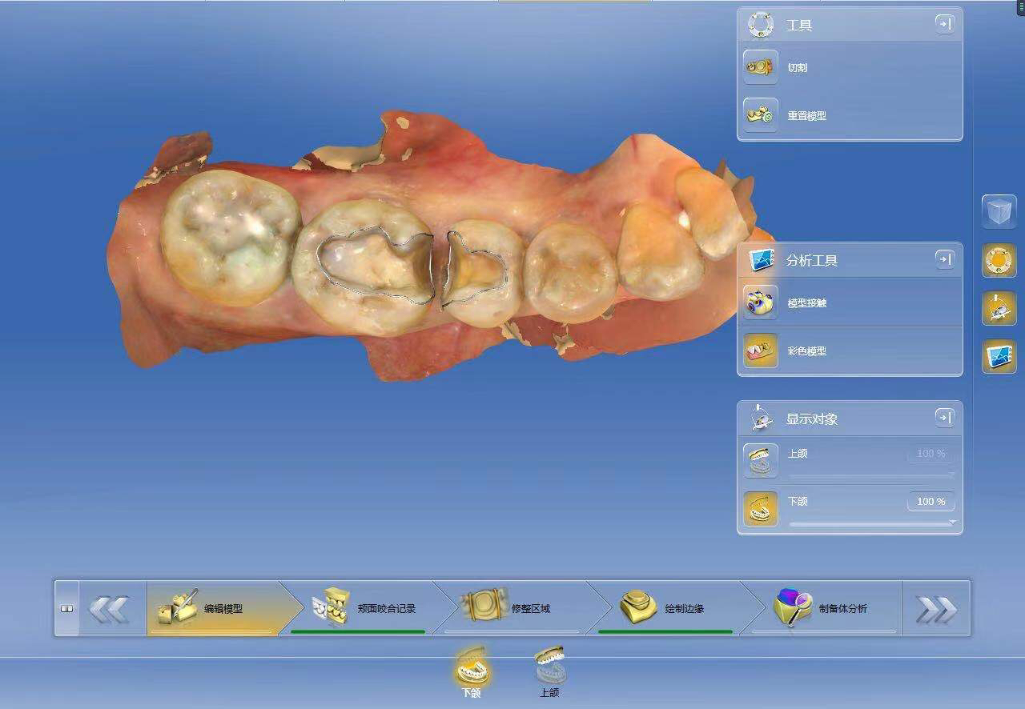Select the 上颌 upper jaw icon at bottom

pos(549,666)
